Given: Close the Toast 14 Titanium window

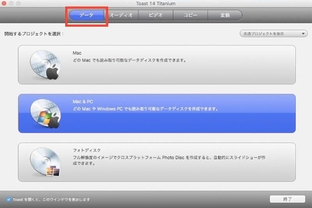Looking at the screenshot, I should (x=4, y=4).
